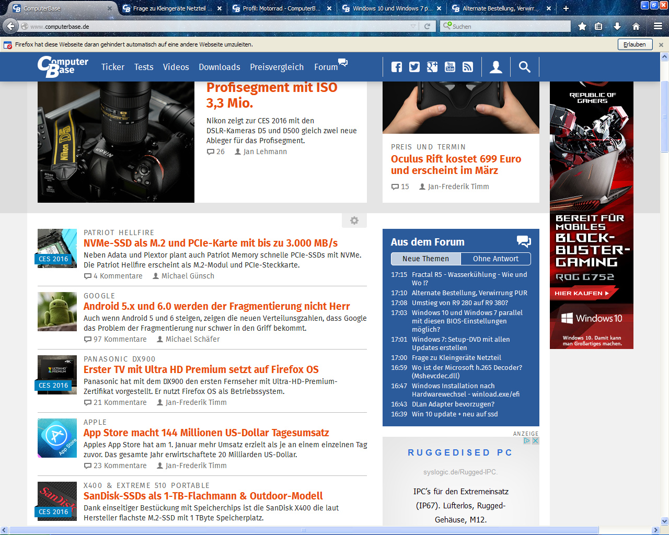
Task: Click the Android figure thumbnail
Action: tap(57, 311)
